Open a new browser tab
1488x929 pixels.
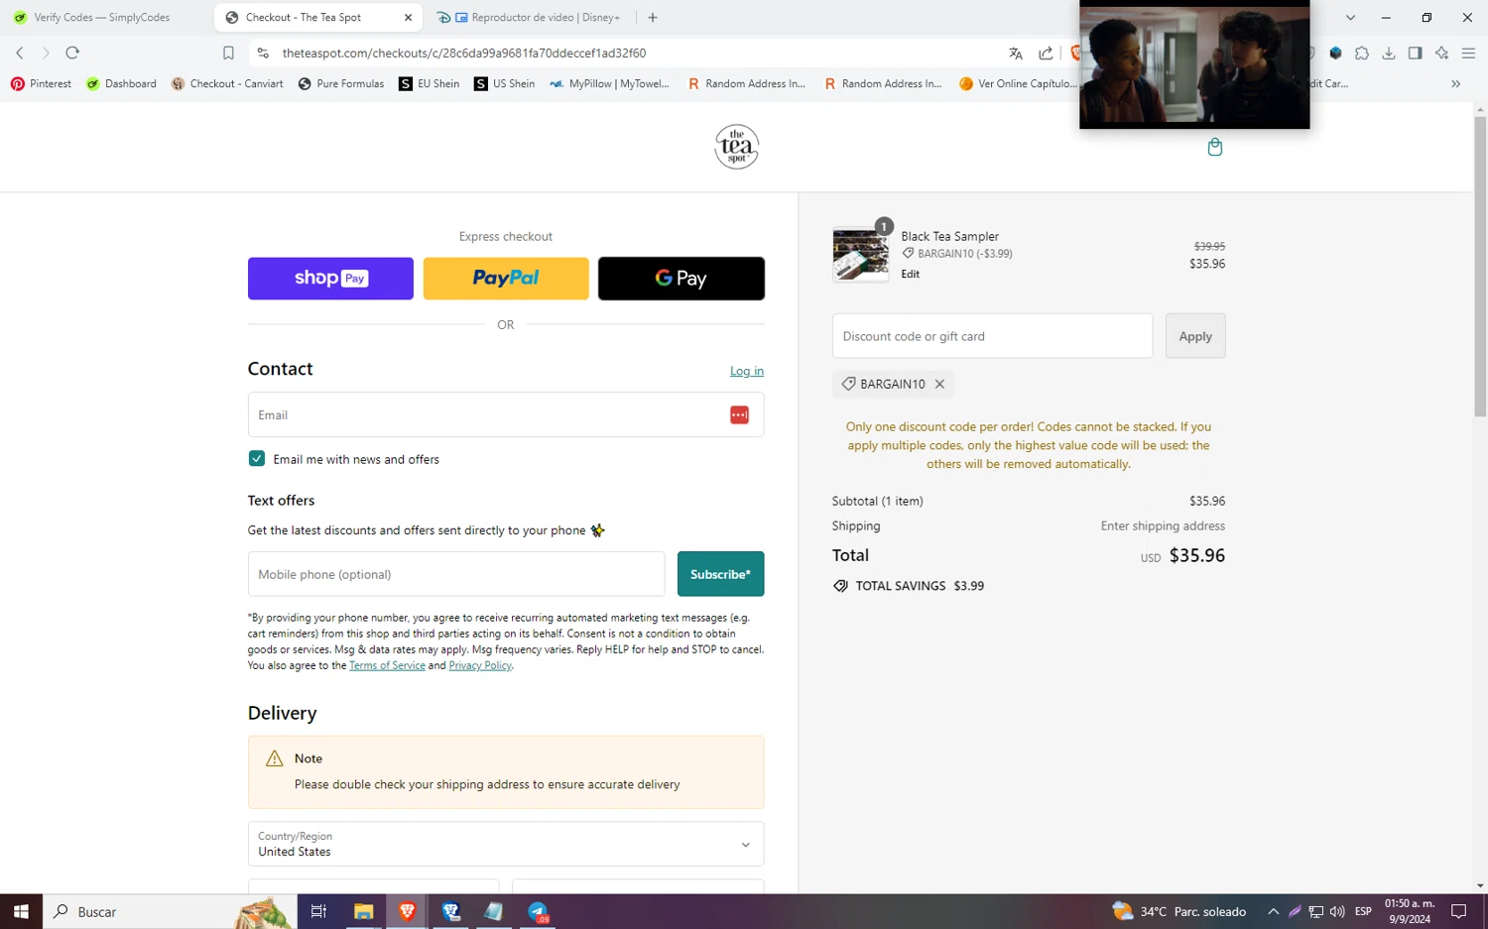pyautogui.click(x=653, y=17)
